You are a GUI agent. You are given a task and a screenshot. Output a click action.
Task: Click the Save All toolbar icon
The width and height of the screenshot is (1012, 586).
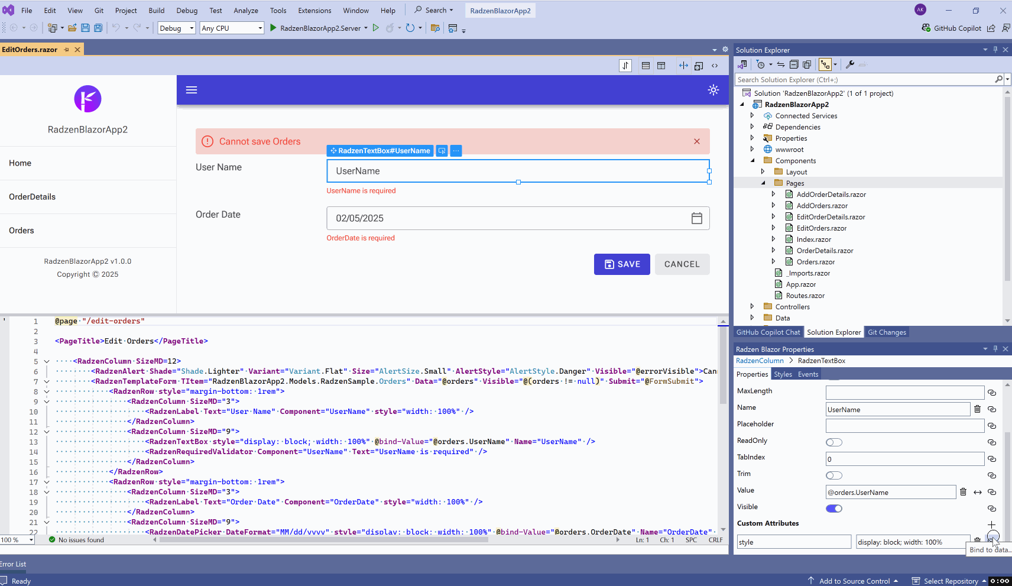tap(98, 28)
